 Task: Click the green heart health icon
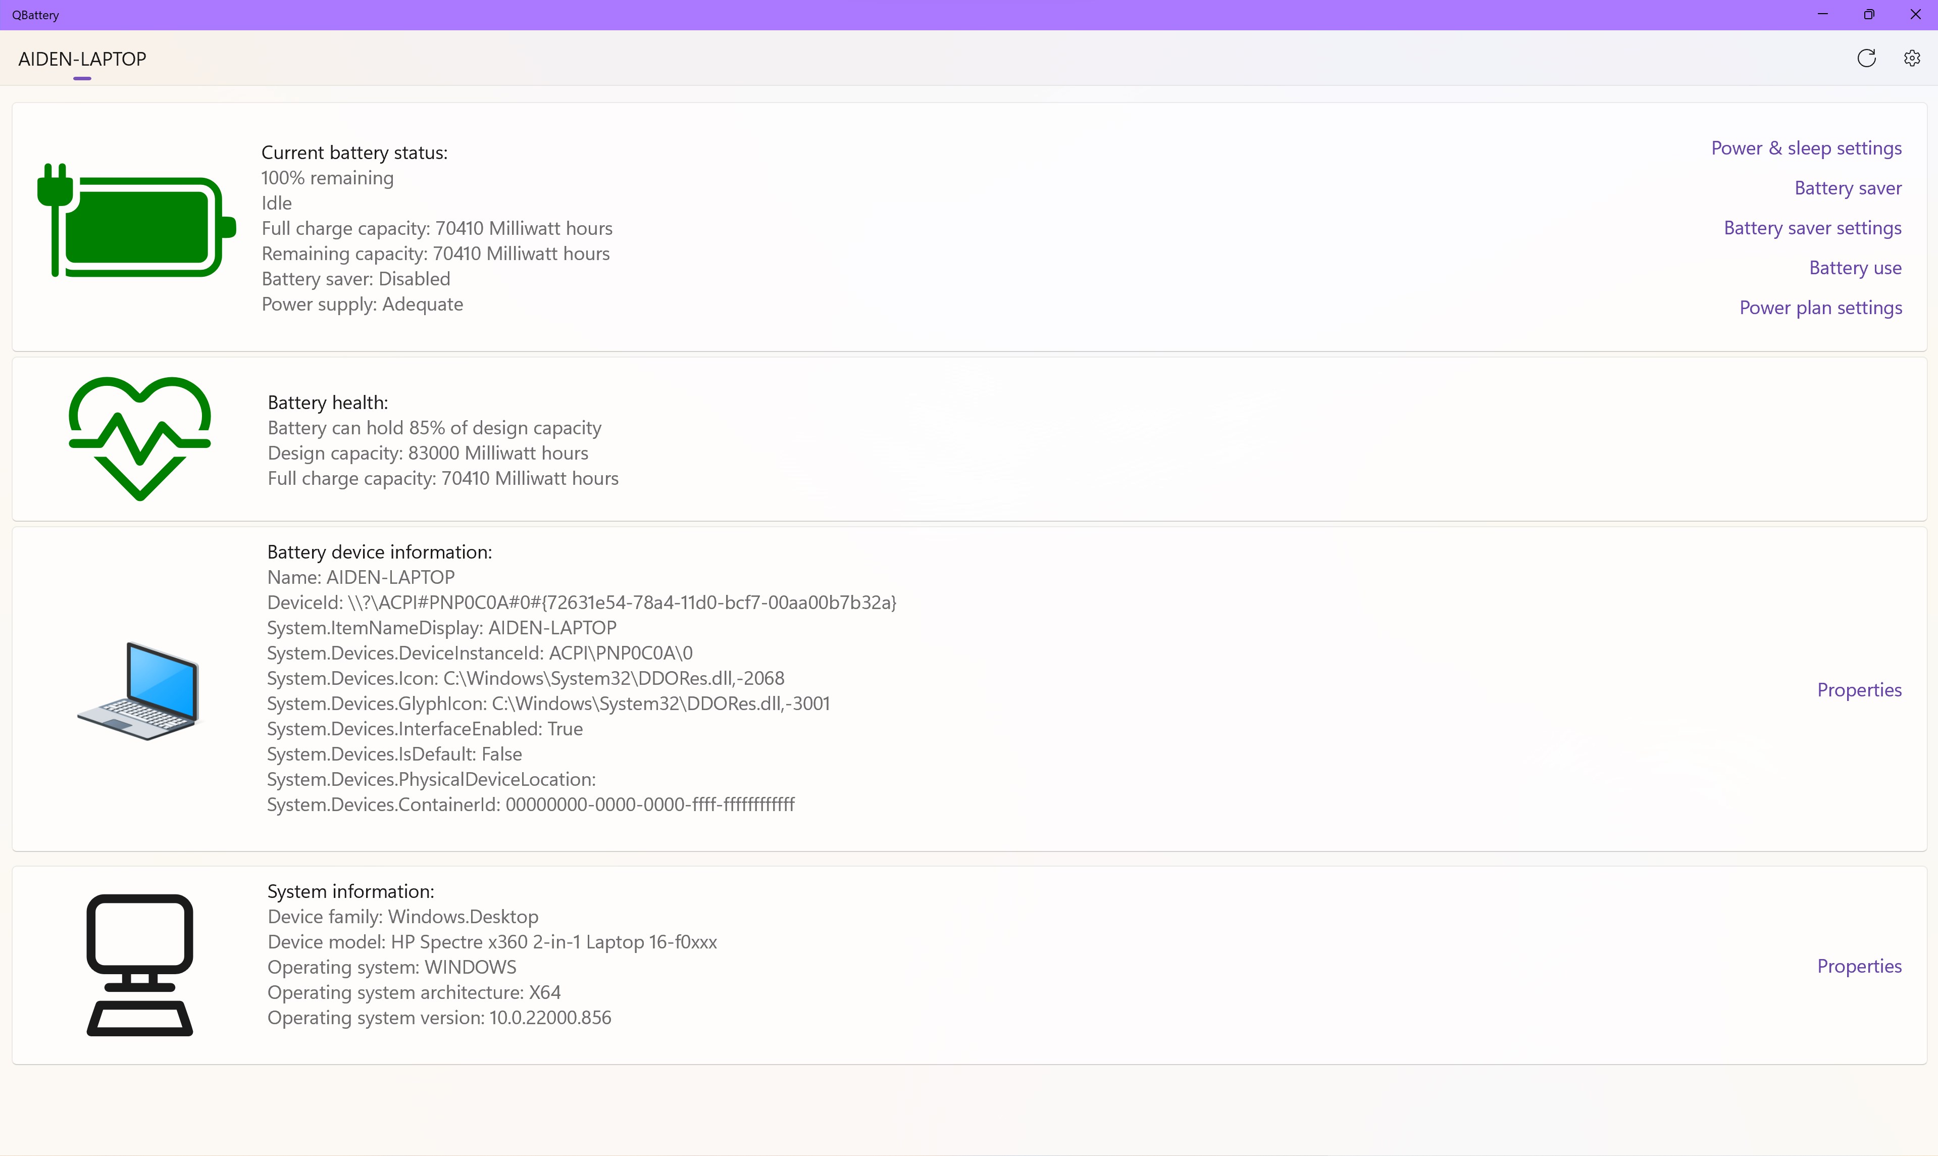(139, 438)
